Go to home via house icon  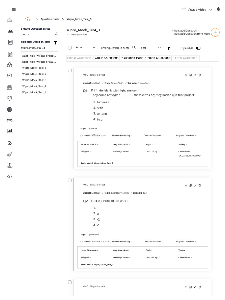[28, 19]
